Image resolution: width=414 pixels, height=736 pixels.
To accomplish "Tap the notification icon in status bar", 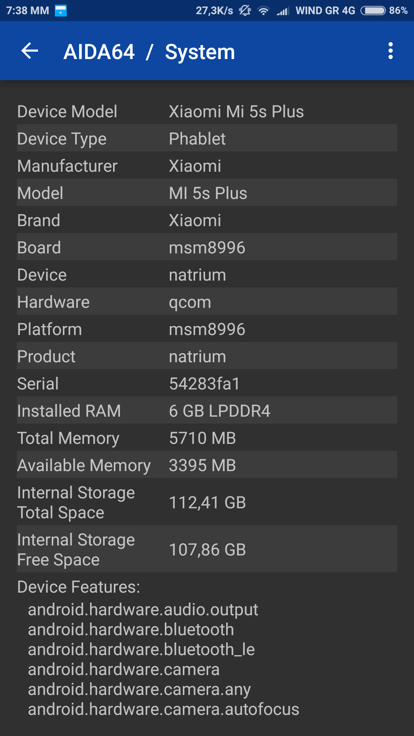I will tap(61, 11).
